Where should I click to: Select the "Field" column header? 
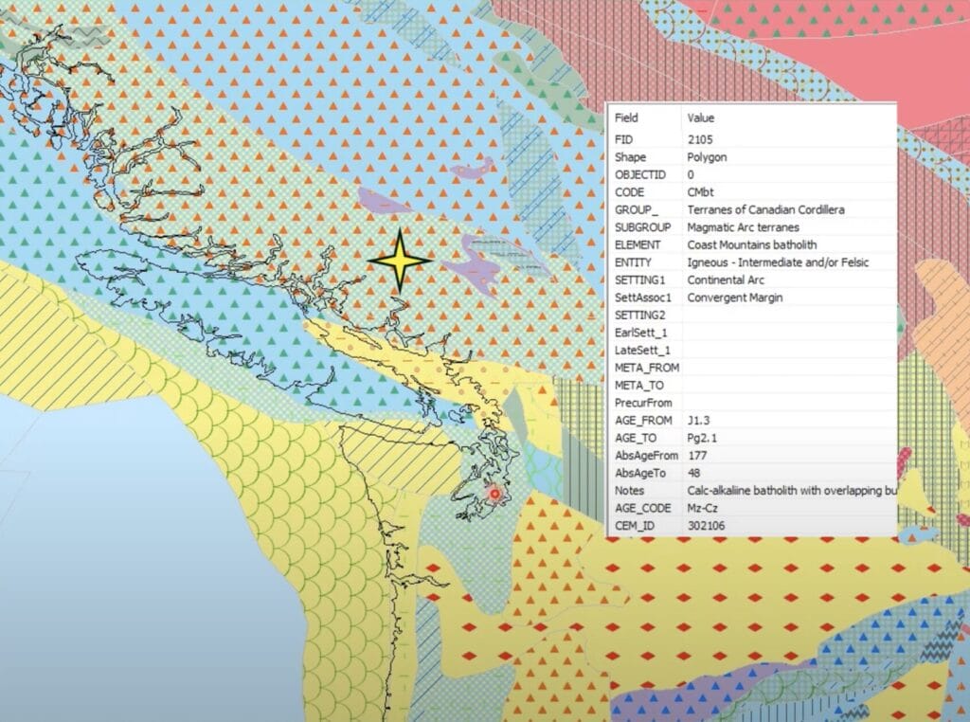(x=627, y=118)
